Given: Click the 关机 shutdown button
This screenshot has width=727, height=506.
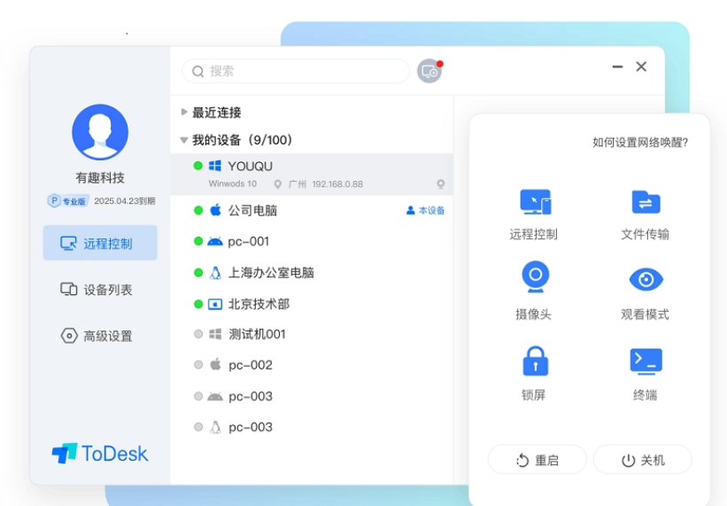Looking at the screenshot, I should point(643,460).
